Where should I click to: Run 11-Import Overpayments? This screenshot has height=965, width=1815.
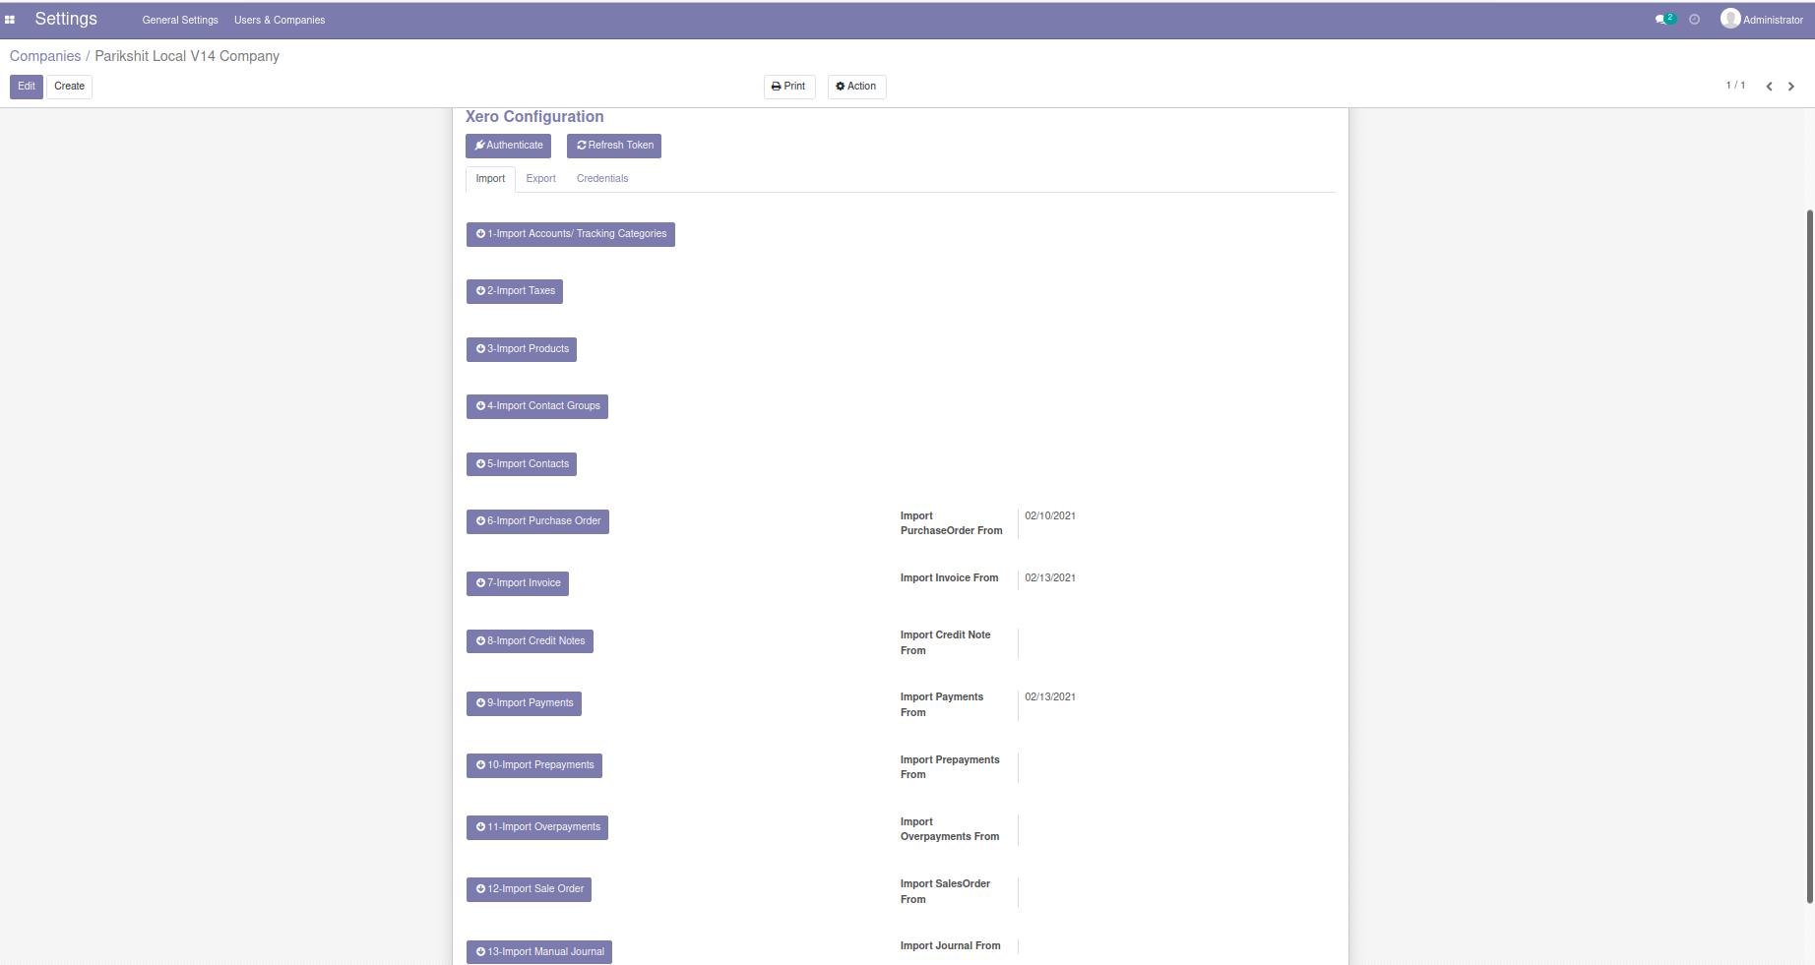click(x=537, y=827)
